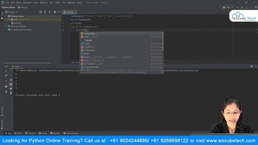Click the coverage run icon in the top toolbar

(x=246, y=7)
